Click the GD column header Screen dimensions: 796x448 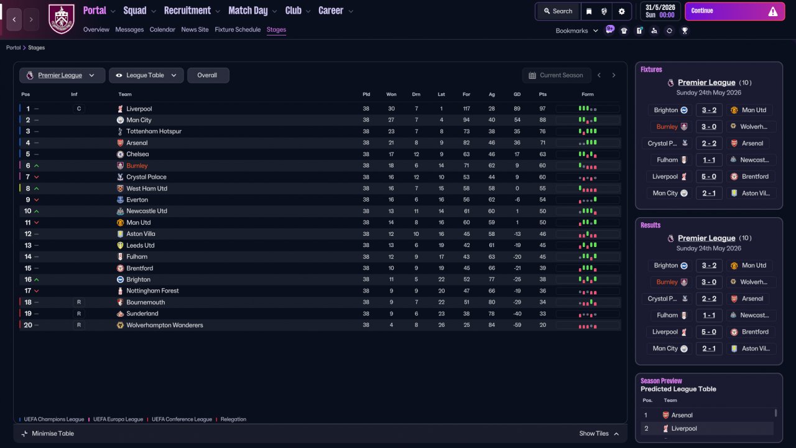[x=517, y=95]
